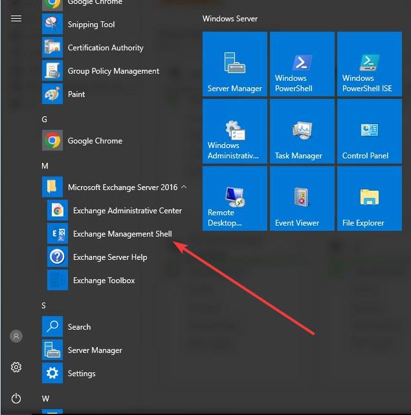Open the Event Viewer tile

tap(302, 198)
